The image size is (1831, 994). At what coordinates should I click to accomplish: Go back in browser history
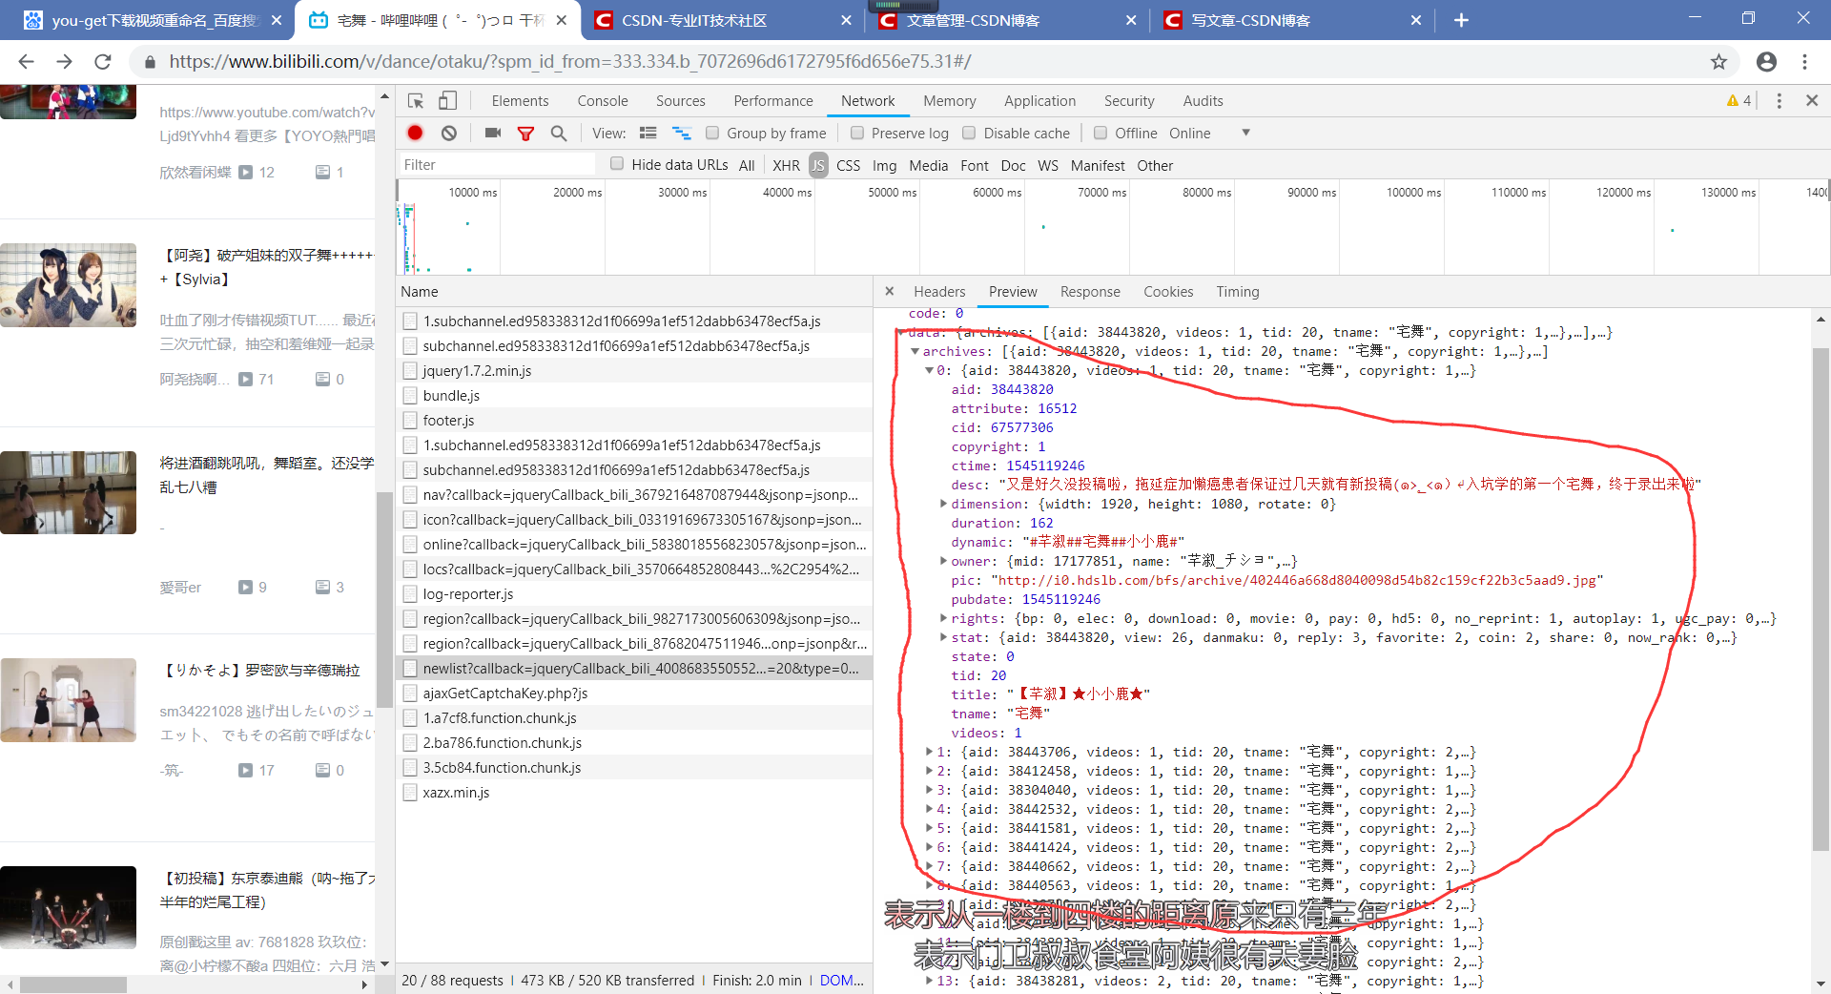pos(26,61)
